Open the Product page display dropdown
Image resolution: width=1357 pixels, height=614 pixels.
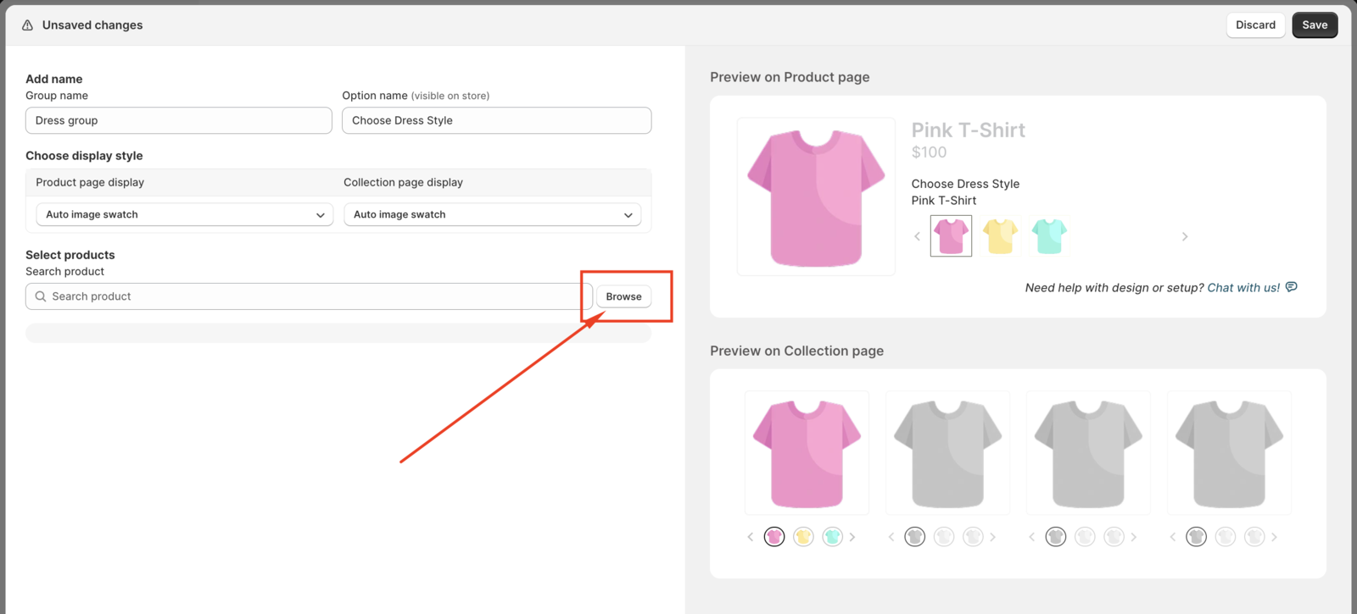point(184,214)
